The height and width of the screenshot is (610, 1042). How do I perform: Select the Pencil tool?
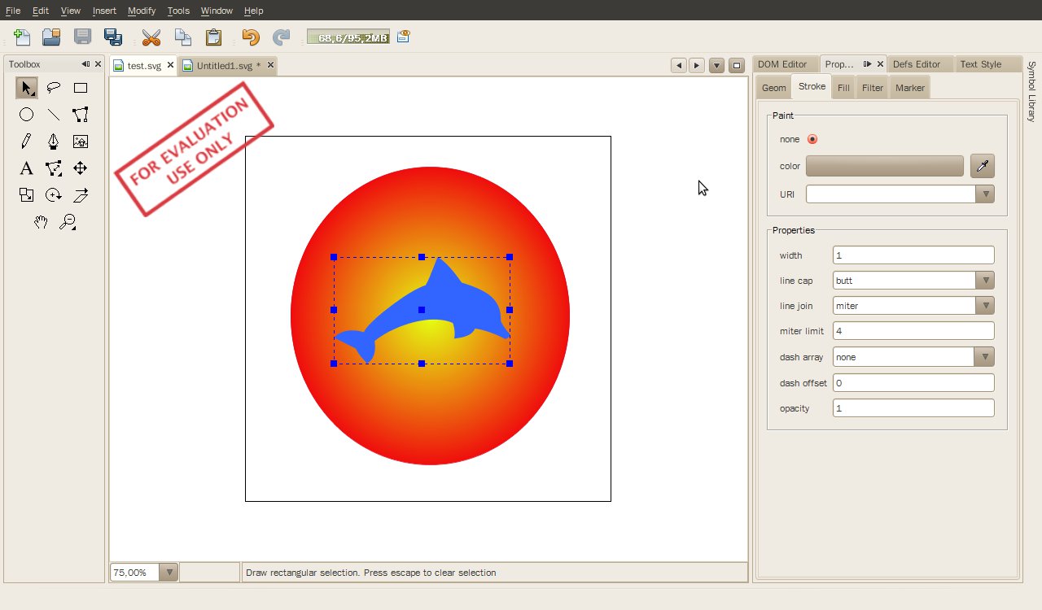(x=26, y=142)
